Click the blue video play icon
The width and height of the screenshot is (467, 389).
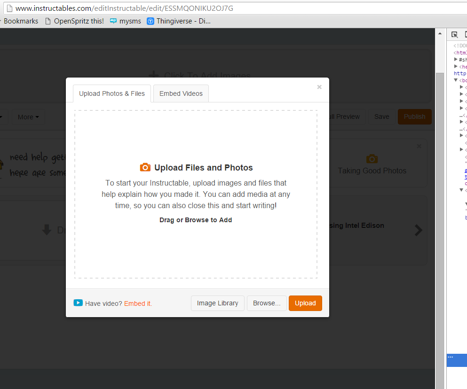[x=78, y=303]
